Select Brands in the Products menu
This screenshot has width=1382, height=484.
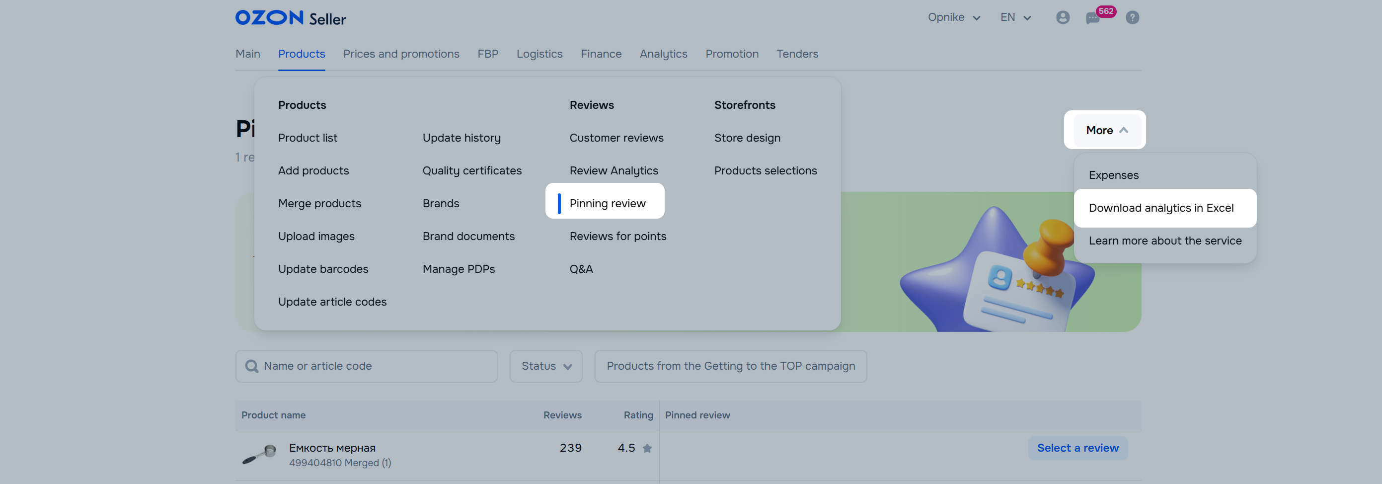[441, 203]
